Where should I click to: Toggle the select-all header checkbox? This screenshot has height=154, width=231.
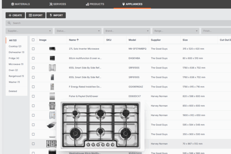tap(33, 40)
